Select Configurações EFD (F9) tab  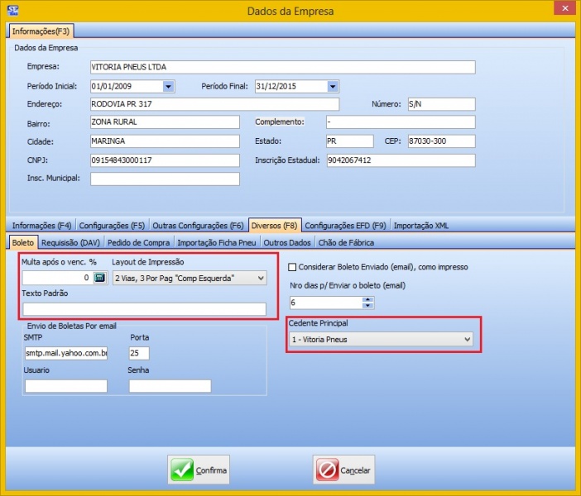(x=346, y=225)
